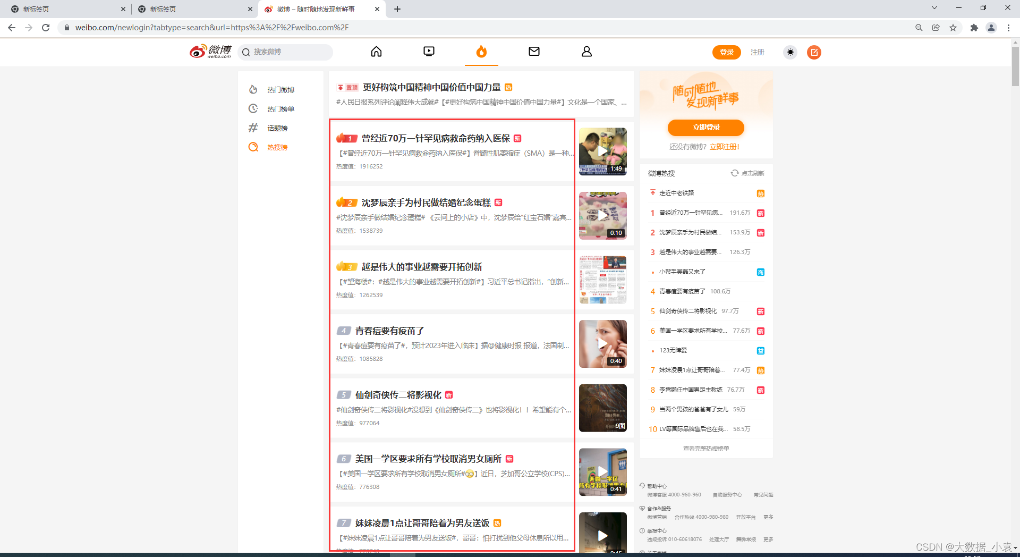Open topic 曾经近70万一针罕见病救命药纳入医保
Viewport: 1020px width, 557px height.
click(436, 138)
